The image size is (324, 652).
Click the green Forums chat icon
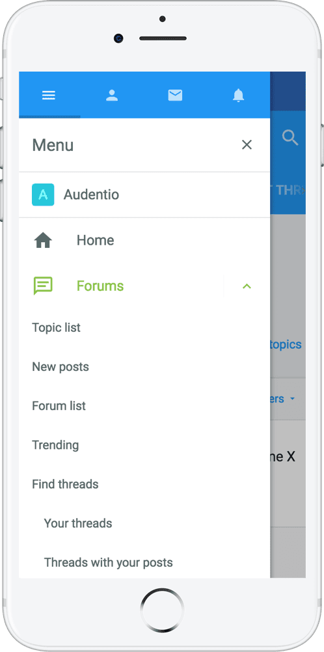(43, 286)
